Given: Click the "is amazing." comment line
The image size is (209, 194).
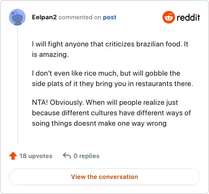Looking at the screenshot, I should pos(50,55).
